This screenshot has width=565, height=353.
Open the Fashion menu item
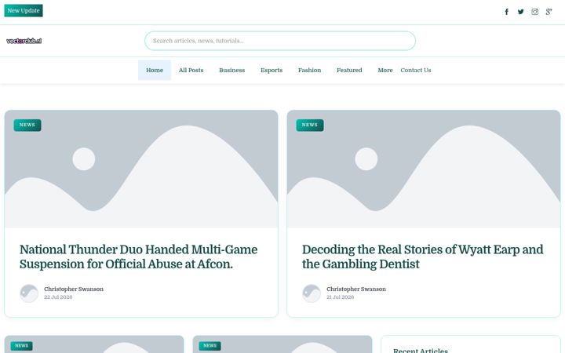309,71
